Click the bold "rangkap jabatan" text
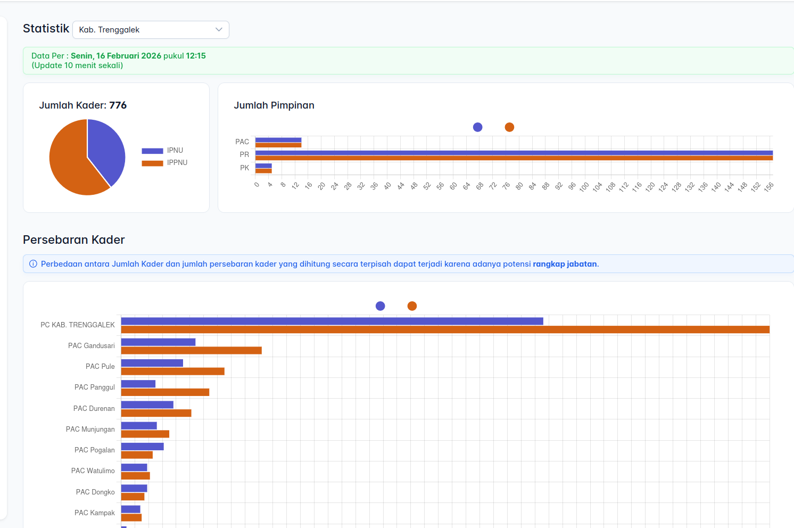The image size is (794, 528). point(565,264)
